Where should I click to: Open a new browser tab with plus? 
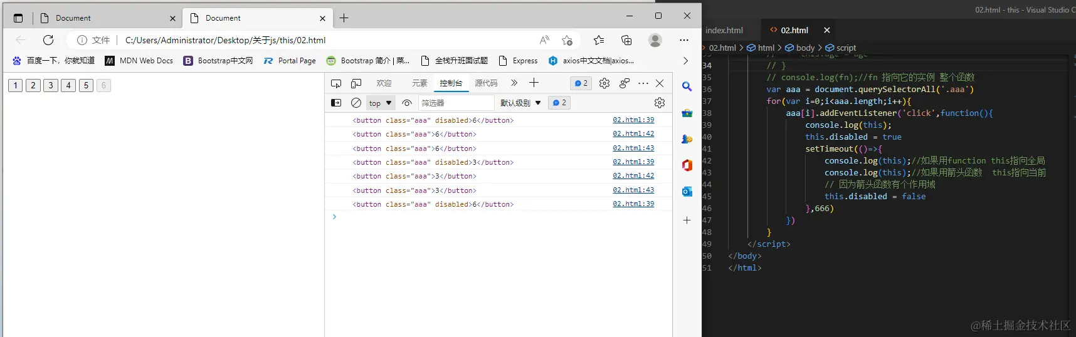point(344,18)
